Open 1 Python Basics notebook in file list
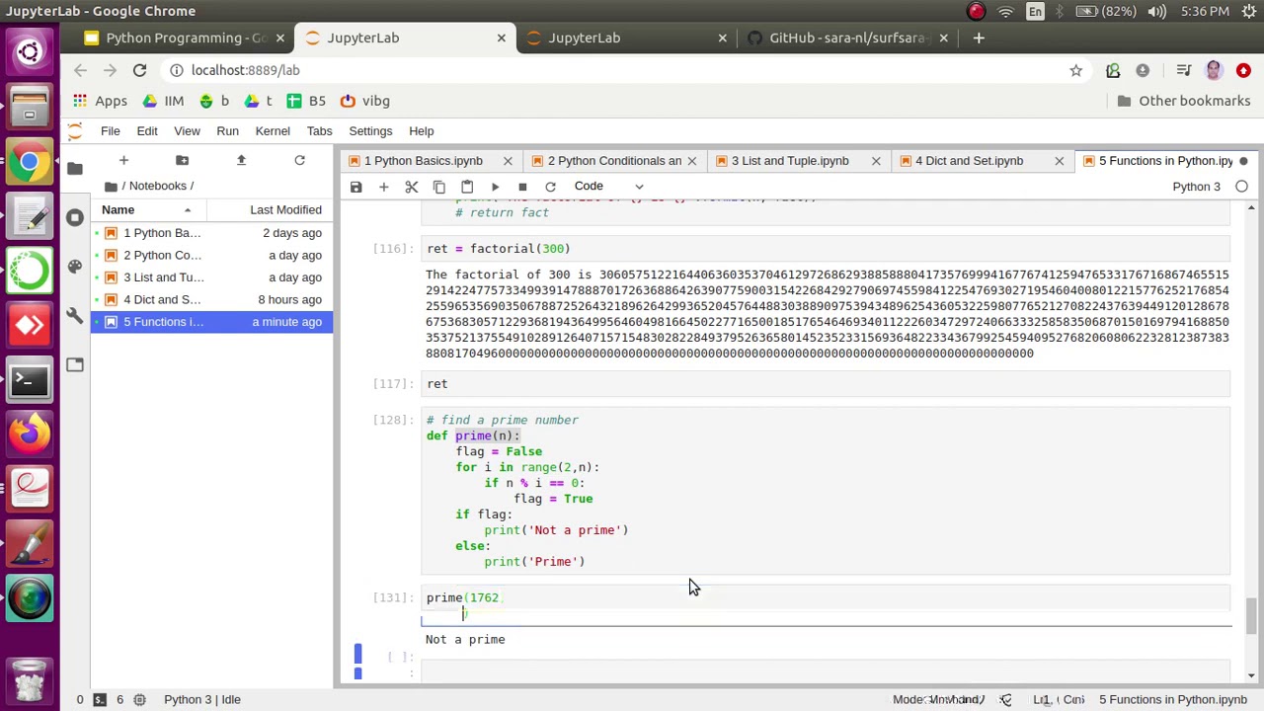Screen dimensions: 1264x711 (211, 233)
